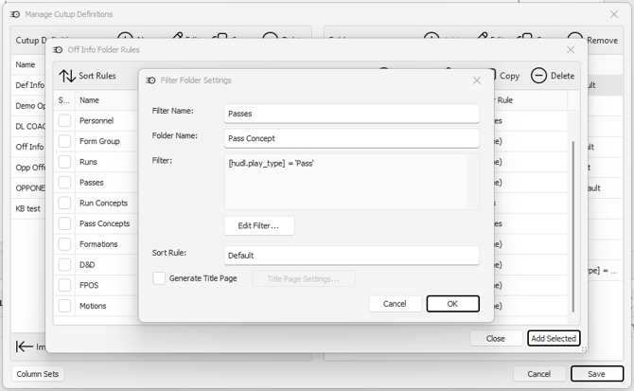Click the disabled Title Page Settings button

tap(304, 279)
